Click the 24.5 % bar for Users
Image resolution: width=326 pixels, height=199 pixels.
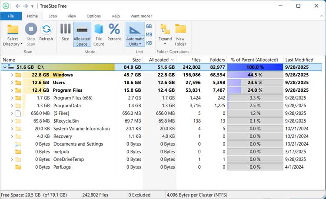(255, 83)
